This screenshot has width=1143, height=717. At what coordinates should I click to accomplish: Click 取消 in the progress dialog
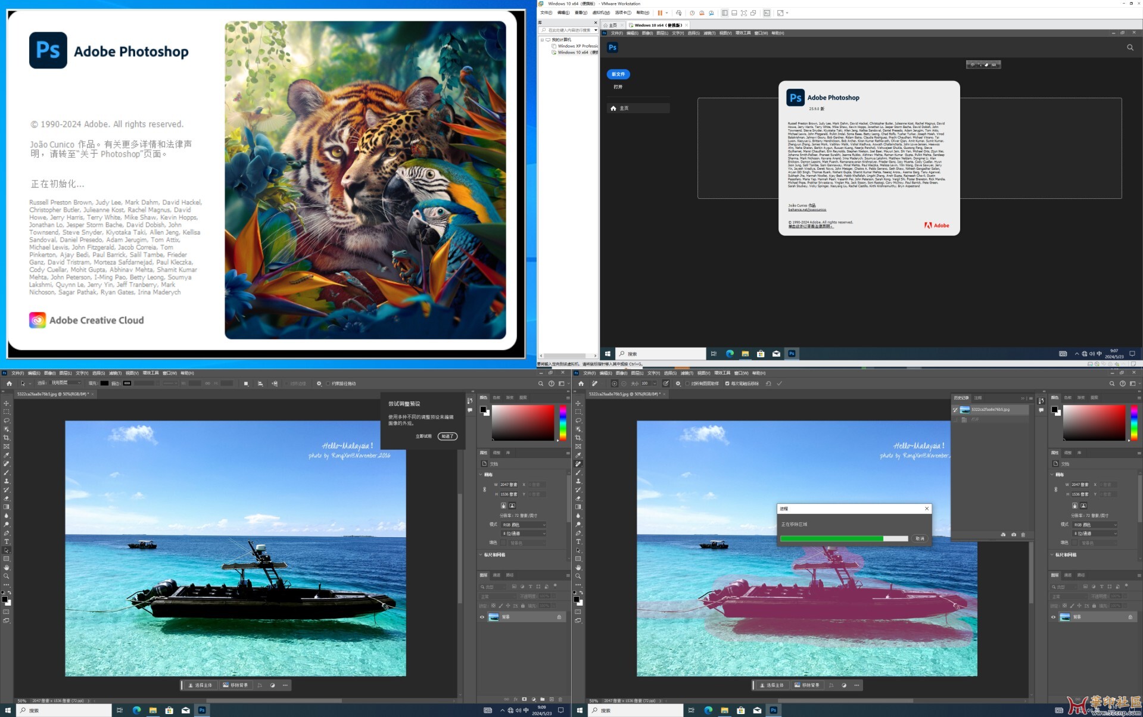point(920,538)
